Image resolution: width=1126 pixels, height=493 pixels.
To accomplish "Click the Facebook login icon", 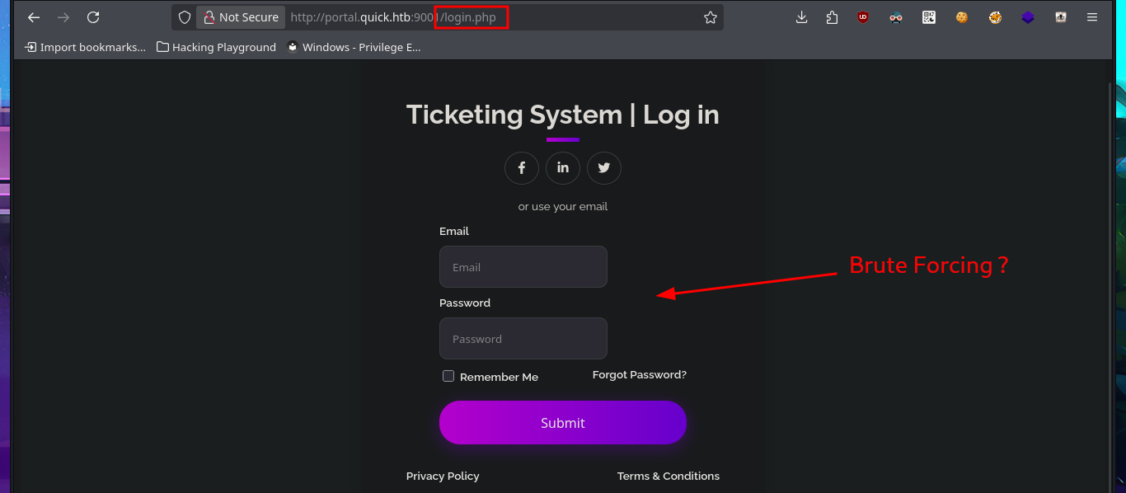I will pyautogui.click(x=522, y=168).
